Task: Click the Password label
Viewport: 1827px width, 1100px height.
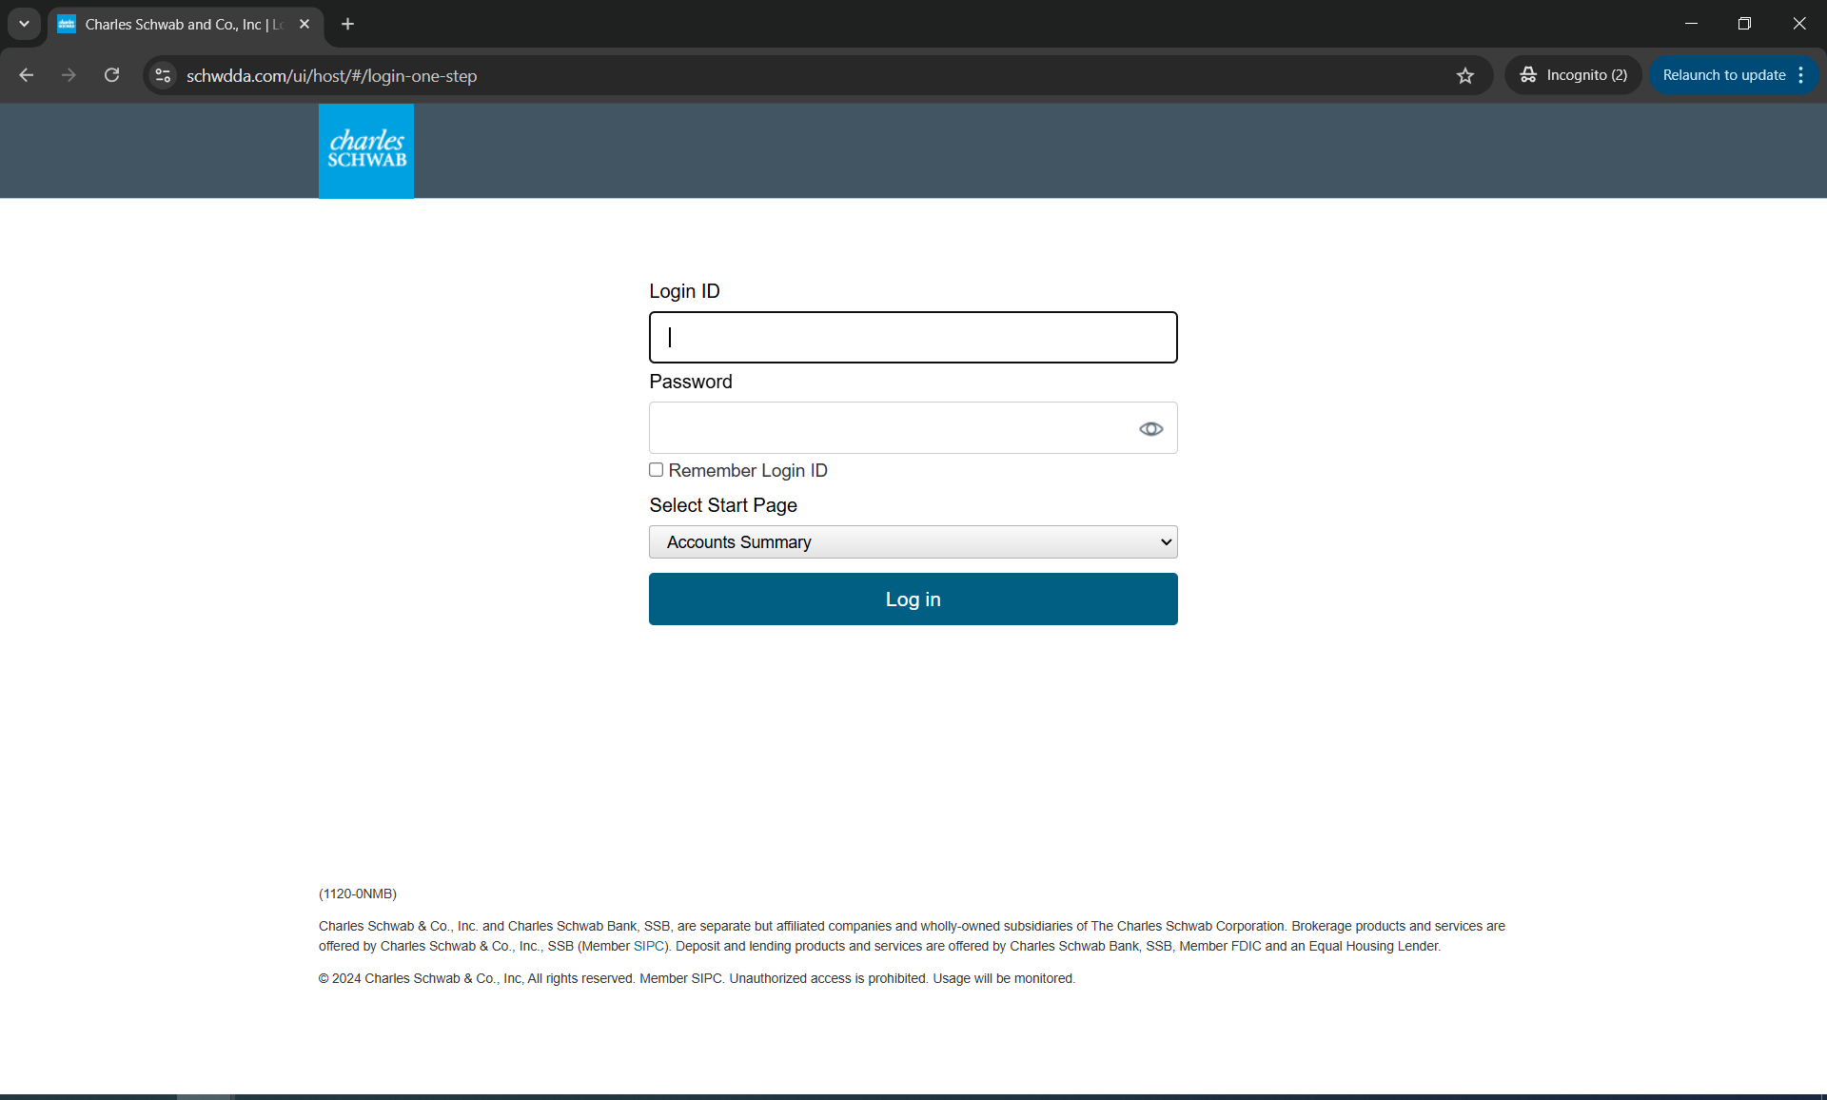Action: [691, 382]
